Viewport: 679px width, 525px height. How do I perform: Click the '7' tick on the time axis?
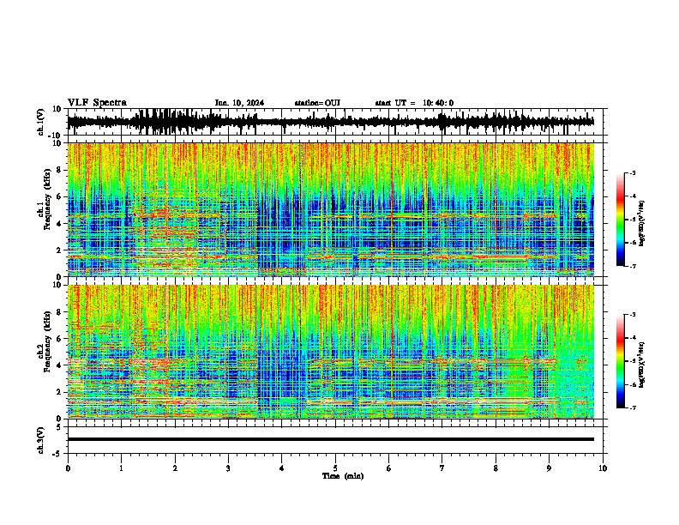pos(442,468)
